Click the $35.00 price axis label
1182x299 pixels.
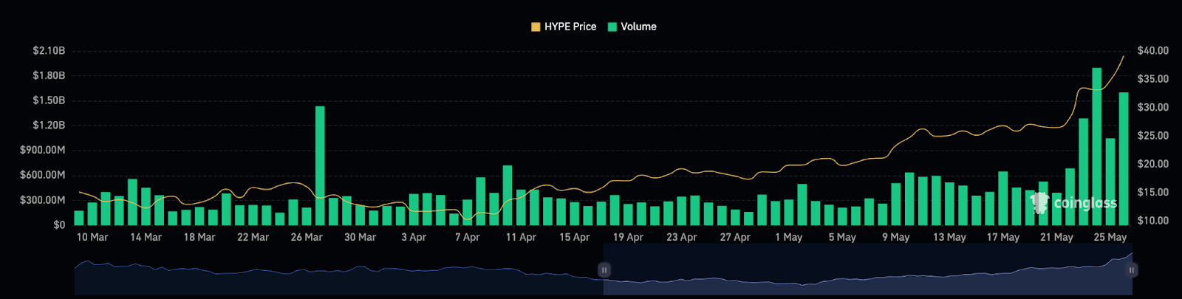point(1153,79)
